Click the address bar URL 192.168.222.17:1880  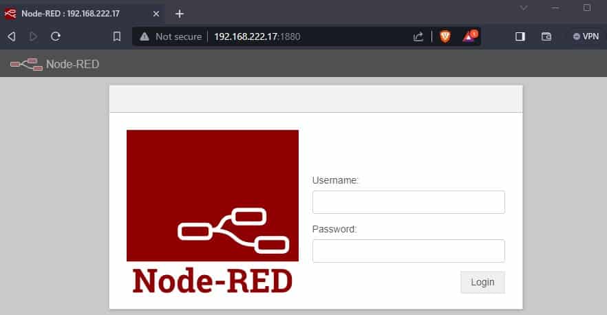257,36
